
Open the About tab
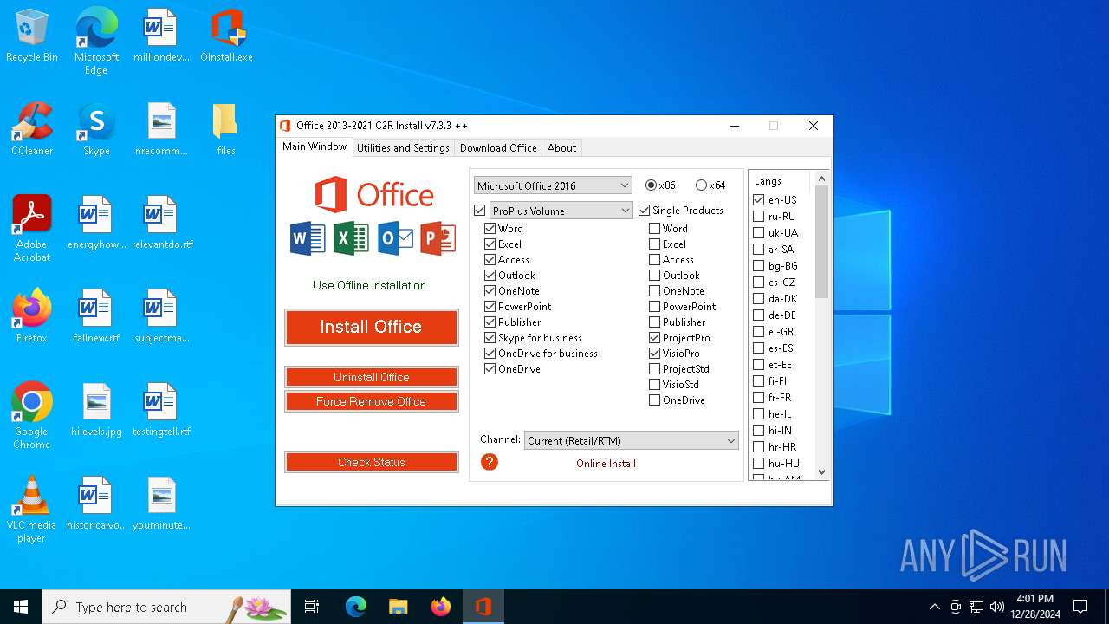point(561,148)
